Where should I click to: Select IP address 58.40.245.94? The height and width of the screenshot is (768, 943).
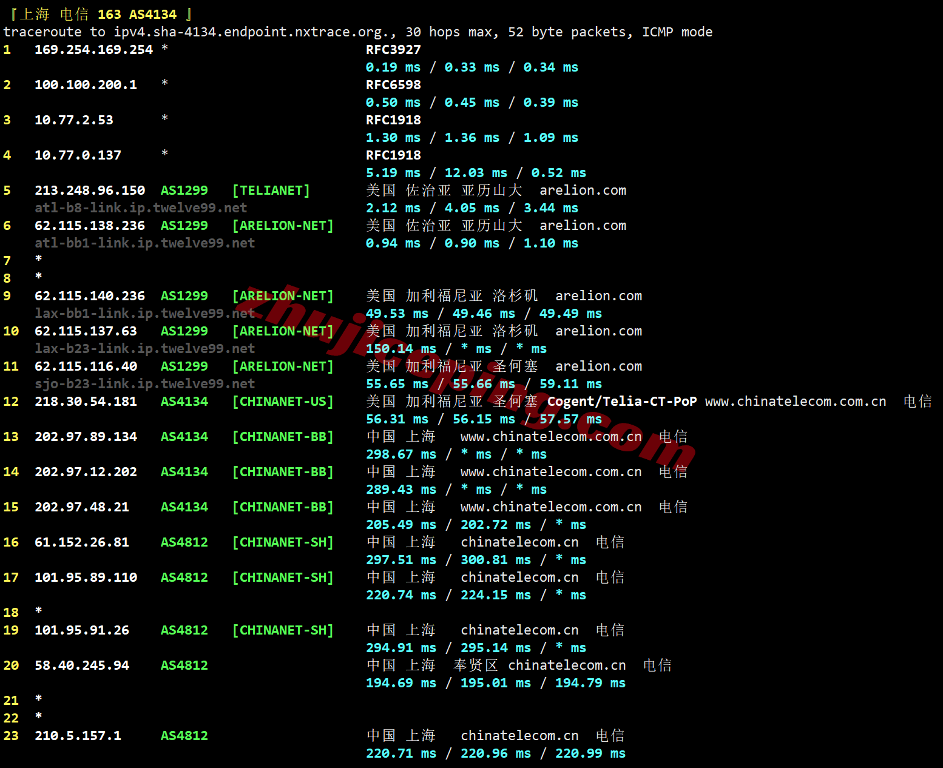tap(82, 665)
